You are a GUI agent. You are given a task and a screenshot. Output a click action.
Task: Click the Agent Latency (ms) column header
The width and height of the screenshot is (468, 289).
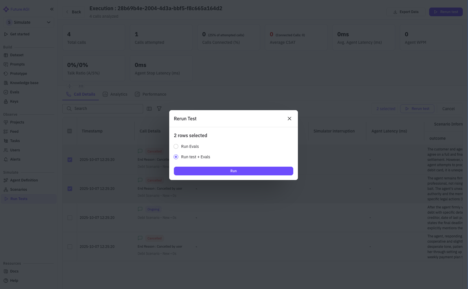pos(389,131)
